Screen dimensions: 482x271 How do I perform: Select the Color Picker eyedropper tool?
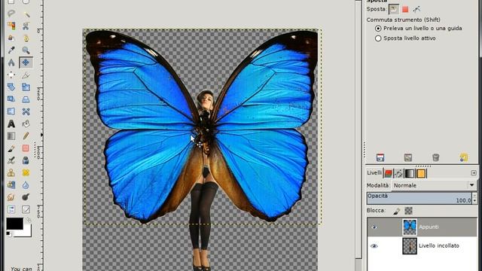(x=11, y=50)
